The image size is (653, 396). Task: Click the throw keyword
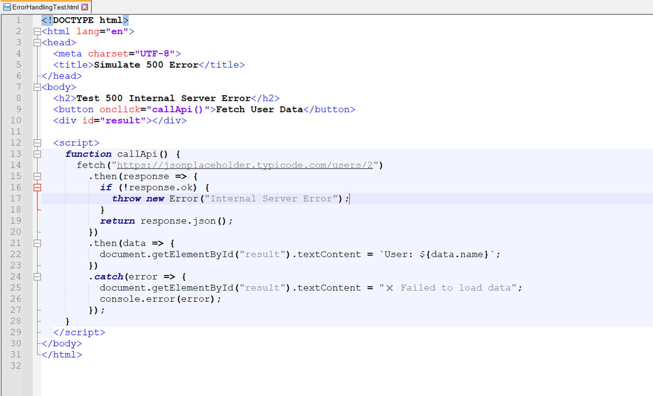tap(126, 199)
